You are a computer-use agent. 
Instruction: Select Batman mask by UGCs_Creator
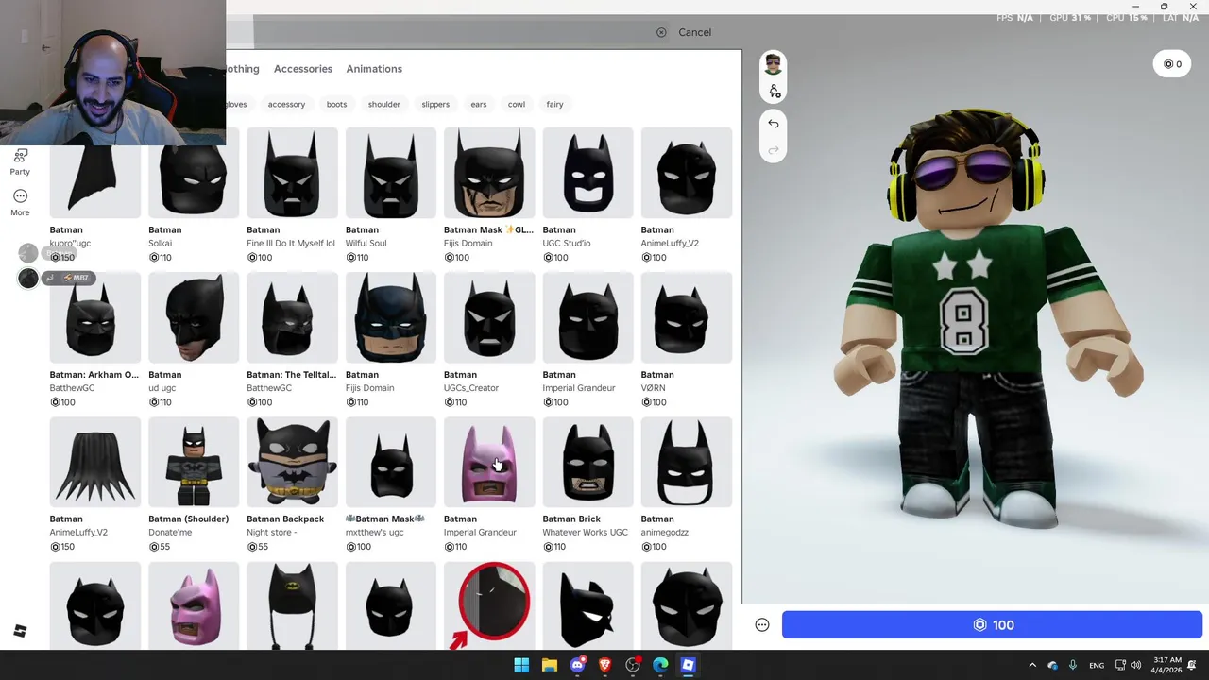[x=489, y=318]
